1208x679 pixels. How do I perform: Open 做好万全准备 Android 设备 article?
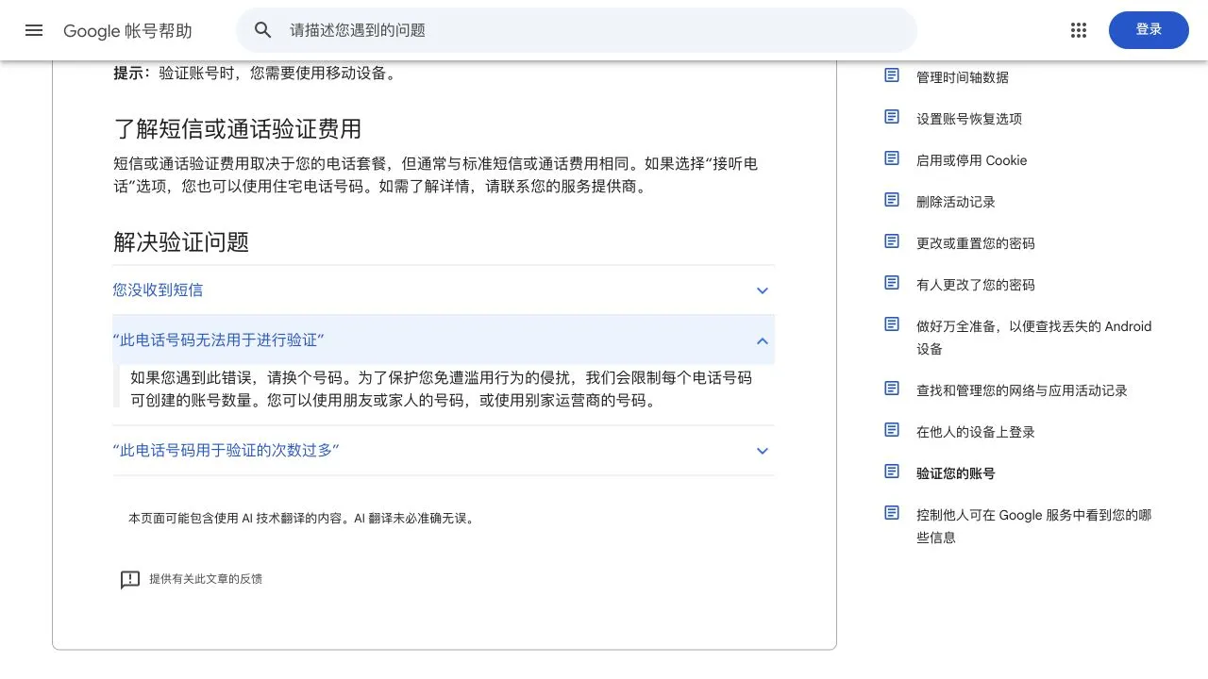(x=1034, y=338)
